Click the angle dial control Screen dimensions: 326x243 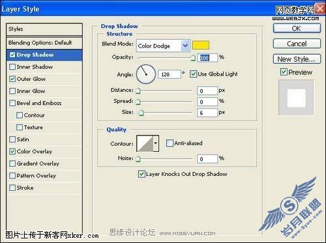[146, 74]
